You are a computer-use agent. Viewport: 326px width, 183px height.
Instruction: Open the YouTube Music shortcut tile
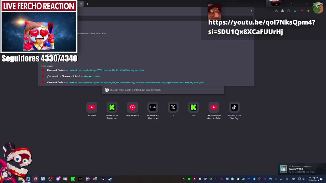click(x=132, y=110)
